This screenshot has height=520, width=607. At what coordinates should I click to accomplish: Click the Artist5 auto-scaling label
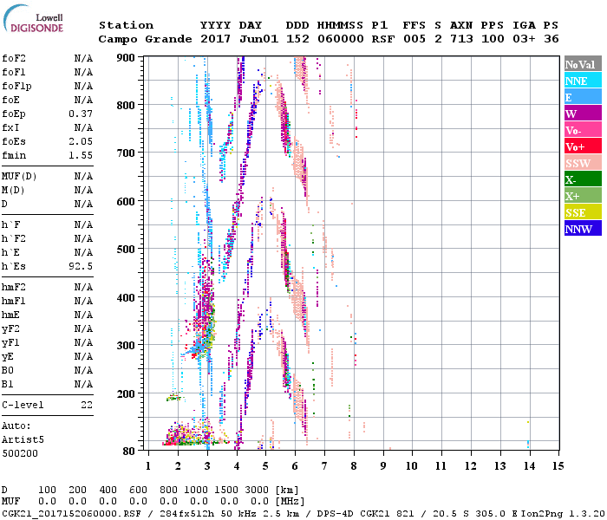tap(23, 440)
